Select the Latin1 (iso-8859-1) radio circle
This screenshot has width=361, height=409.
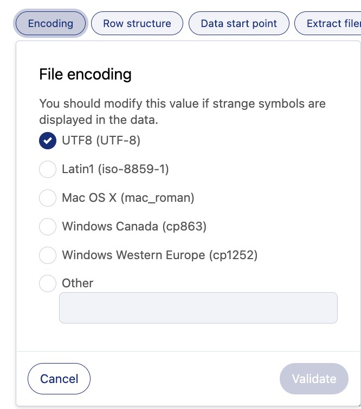pyautogui.click(x=48, y=169)
